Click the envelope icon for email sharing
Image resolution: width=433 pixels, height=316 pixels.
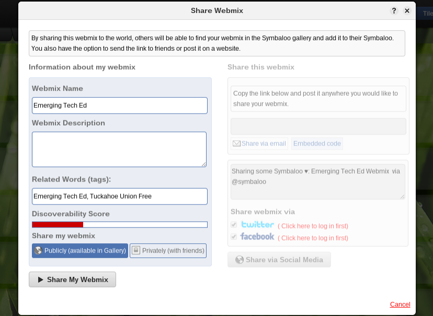[237, 144]
